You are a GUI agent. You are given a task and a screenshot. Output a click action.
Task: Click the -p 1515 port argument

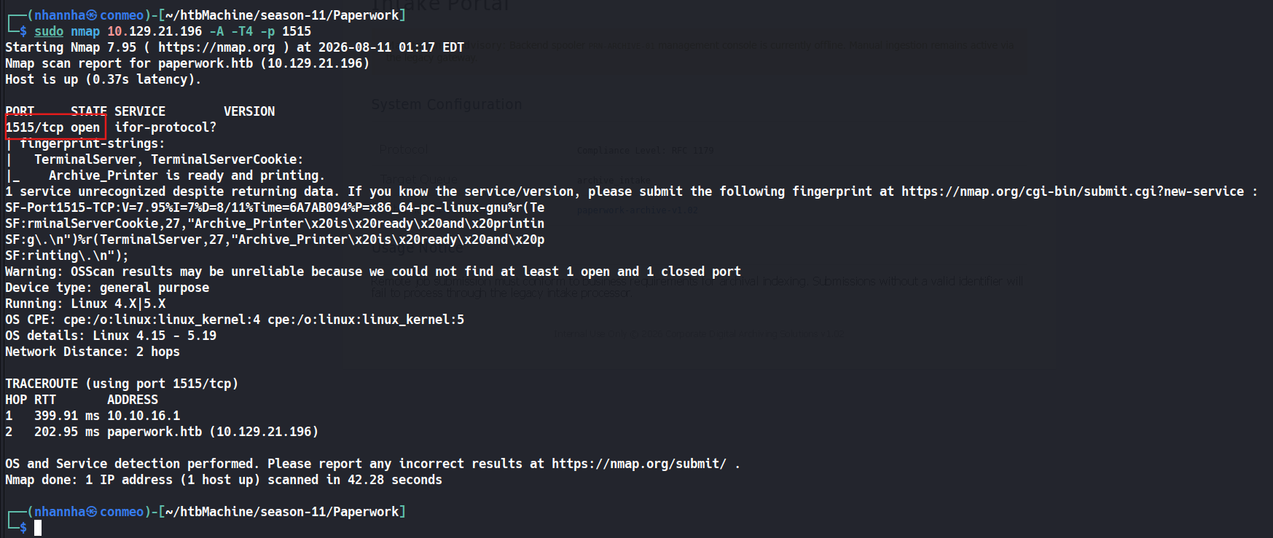pos(286,31)
